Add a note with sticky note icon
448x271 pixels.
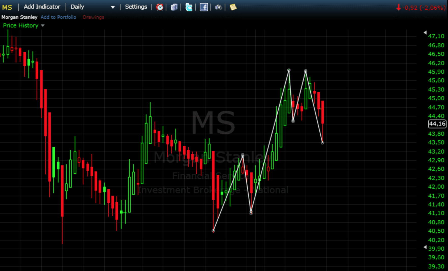233,7
